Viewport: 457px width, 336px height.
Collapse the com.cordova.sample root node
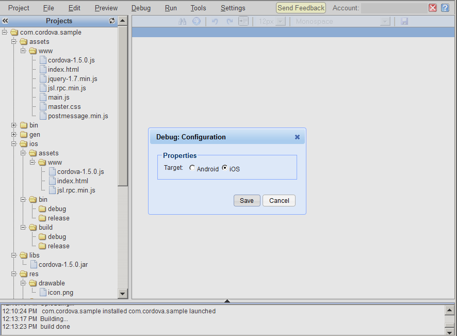point(5,32)
